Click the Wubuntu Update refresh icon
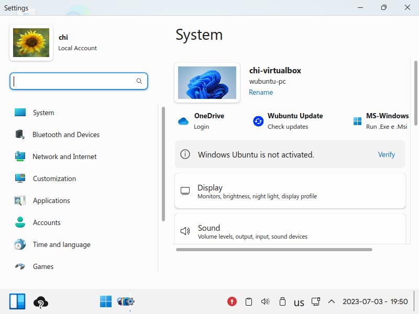This screenshot has width=419, height=314. pos(258,121)
